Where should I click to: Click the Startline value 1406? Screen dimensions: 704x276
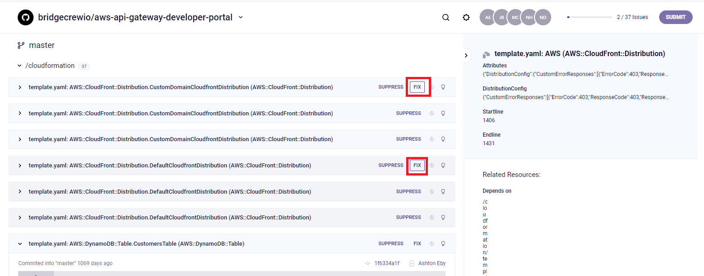489,120
